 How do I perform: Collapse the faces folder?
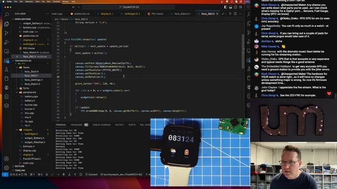[x=26, y=67]
